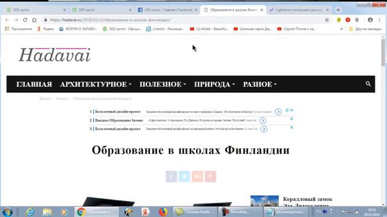Viewport: 387px width, 217px height.
Task: Click the Бесплатный дизайн-проект first ad link
Action: click(118, 112)
